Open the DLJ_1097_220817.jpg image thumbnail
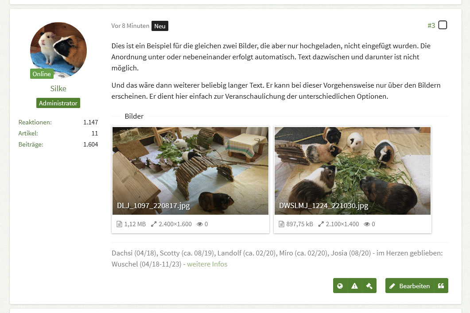This screenshot has height=313, width=470. pyautogui.click(x=190, y=170)
